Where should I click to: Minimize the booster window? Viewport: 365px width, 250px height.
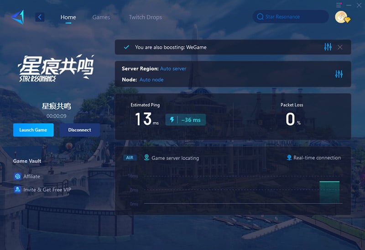[x=349, y=5]
